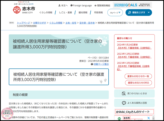Open Foreign language options

click(x=81, y=5)
